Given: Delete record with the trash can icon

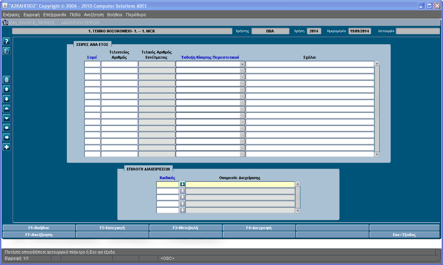Looking at the screenshot, I should (7, 80).
